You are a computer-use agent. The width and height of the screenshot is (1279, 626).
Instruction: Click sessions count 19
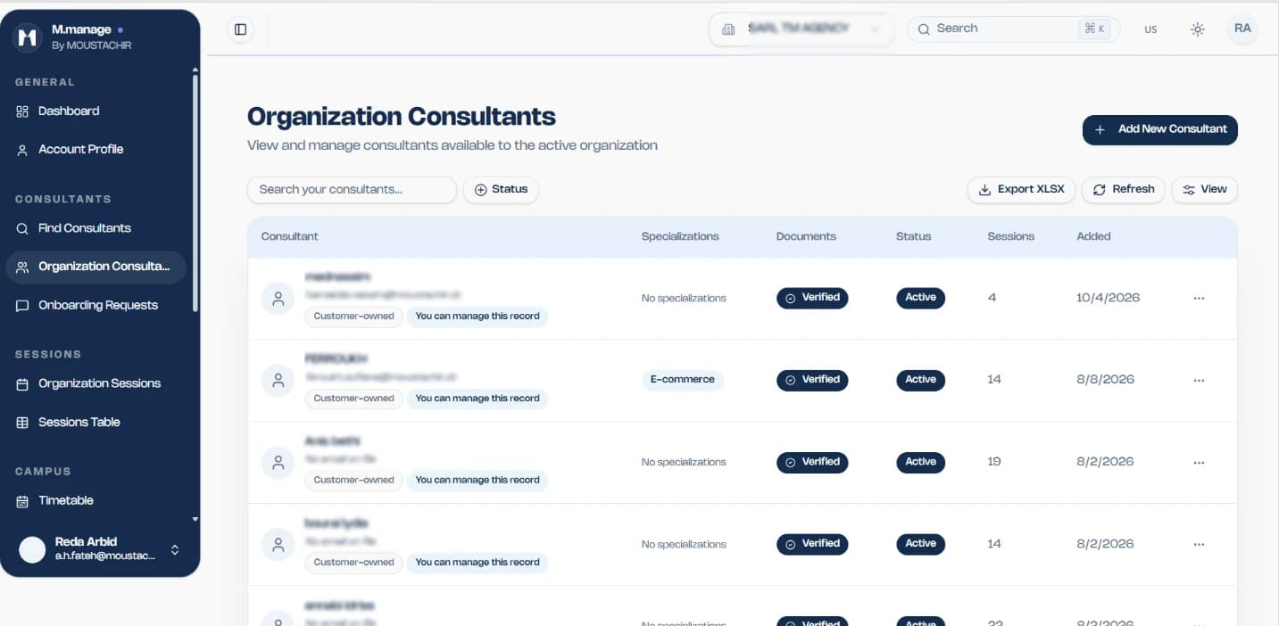coord(994,462)
